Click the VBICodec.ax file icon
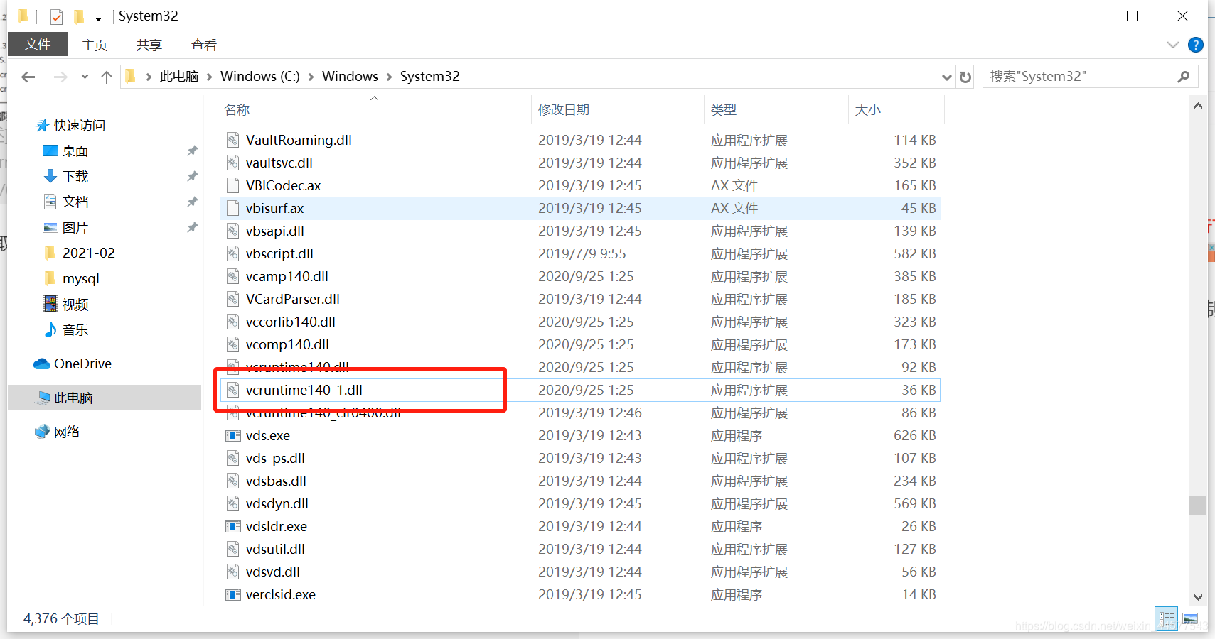This screenshot has width=1215, height=639. pos(232,185)
